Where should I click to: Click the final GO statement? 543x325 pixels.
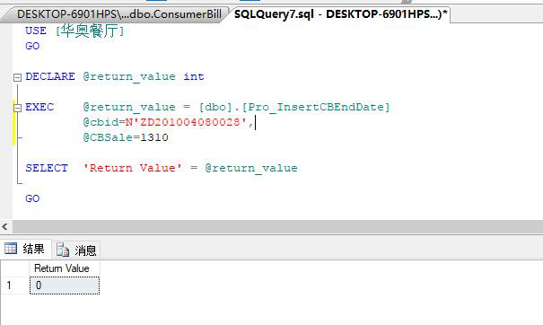click(x=32, y=198)
